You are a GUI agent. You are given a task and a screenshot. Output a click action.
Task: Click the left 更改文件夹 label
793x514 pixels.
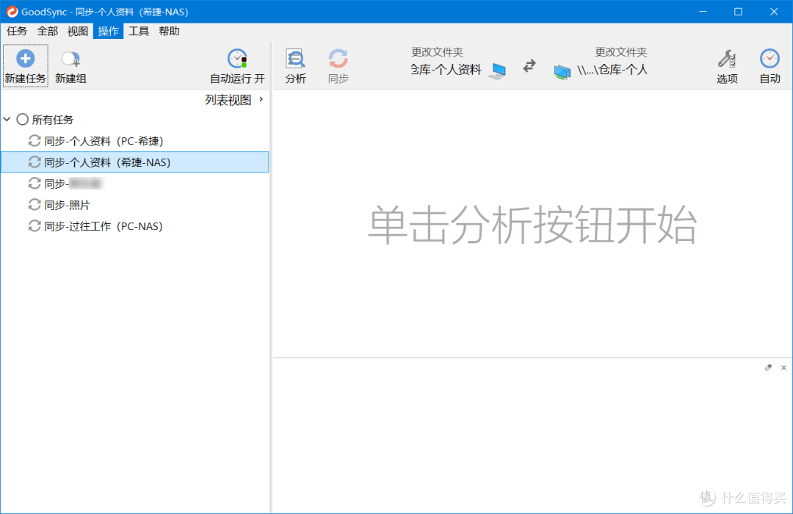pyautogui.click(x=437, y=52)
